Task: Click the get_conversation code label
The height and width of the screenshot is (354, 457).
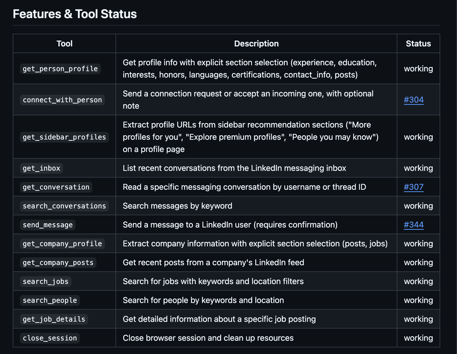Action: click(x=56, y=187)
